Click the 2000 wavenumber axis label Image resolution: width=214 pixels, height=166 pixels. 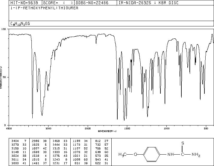coord(88,128)
